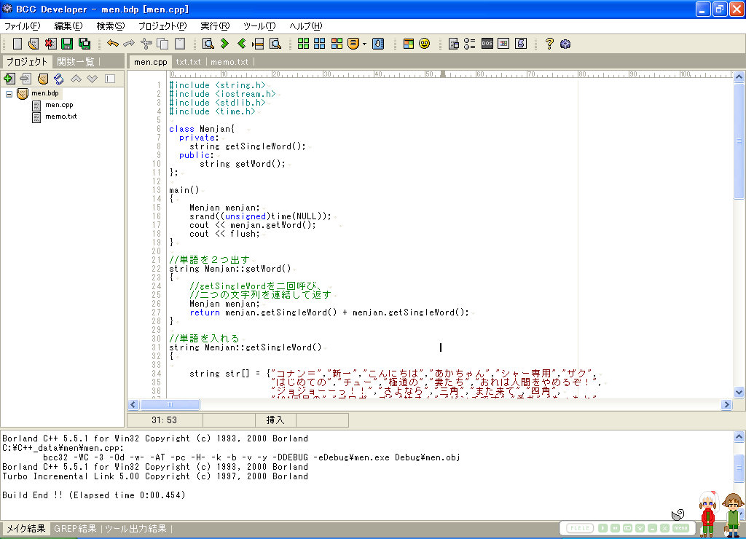Image resolution: width=746 pixels, height=539 pixels.
Task: Click the green plus add-file icon
Action: (9, 79)
